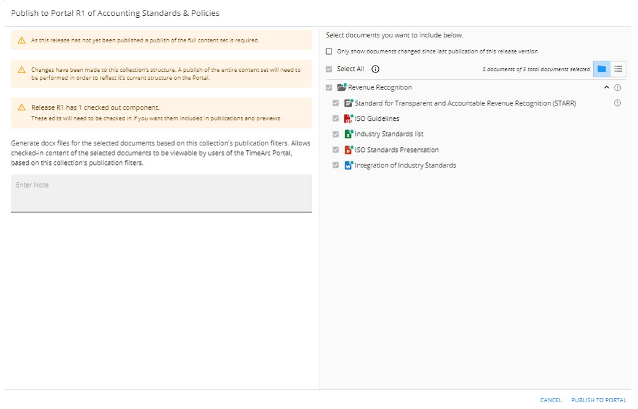Image resolution: width=638 pixels, height=409 pixels.
Task: Select the Integration of Industry Standards document
Action: pos(405,166)
